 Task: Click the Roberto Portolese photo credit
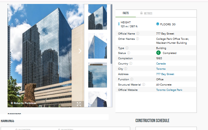(24, 103)
